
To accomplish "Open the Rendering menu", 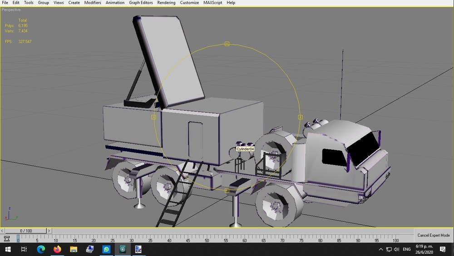I will tap(166, 3).
